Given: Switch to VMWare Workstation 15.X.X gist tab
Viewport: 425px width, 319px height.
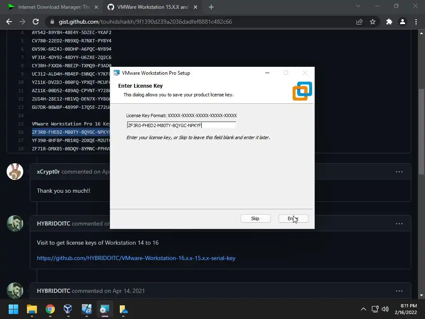Looking at the screenshot, I should 152,7.
